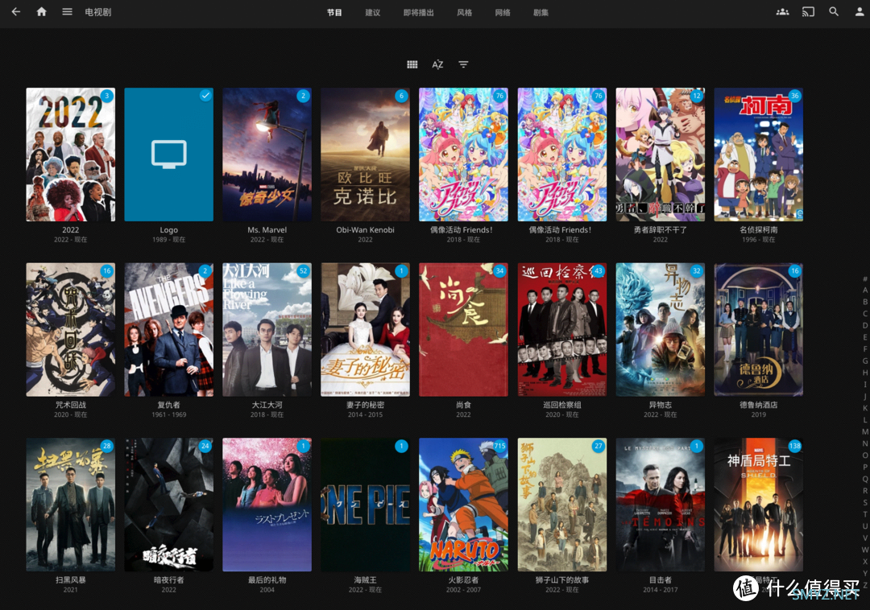Click the 138 unplayed badge on 神盾局特工

[x=795, y=446]
